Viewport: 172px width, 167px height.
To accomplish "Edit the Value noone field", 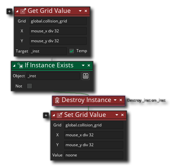I will click(x=94, y=155).
